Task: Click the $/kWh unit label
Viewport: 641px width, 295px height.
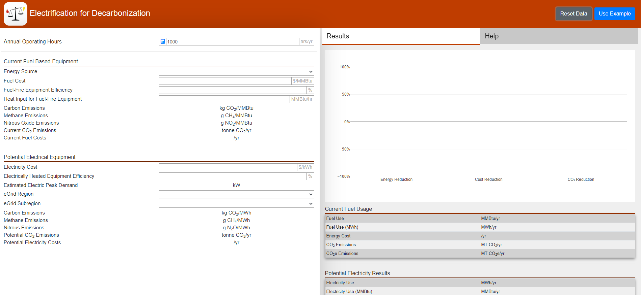Action: coord(305,167)
